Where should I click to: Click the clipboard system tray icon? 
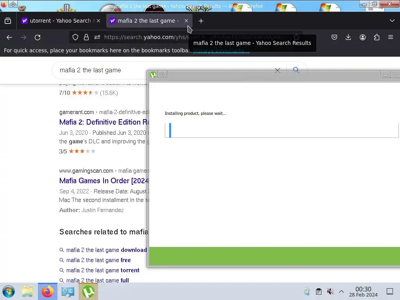(x=319, y=291)
